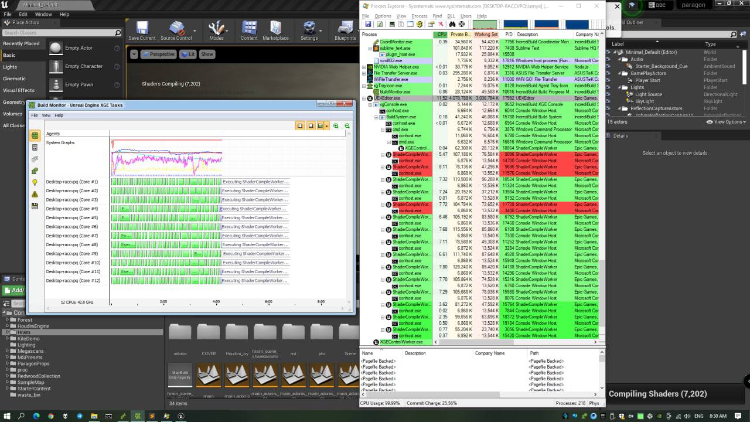Sort by Working Set column header

click(486, 35)
